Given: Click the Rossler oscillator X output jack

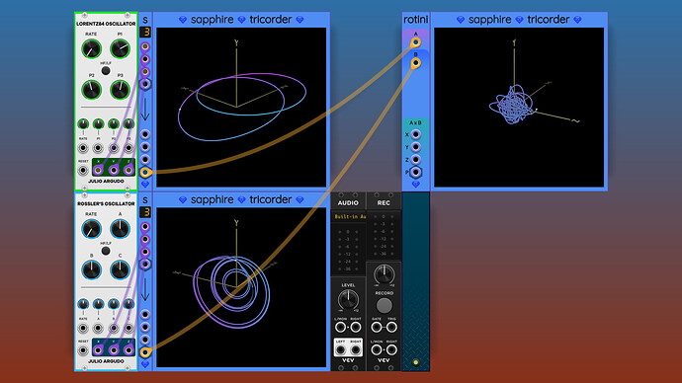Looking at the screenshot, I should pos(98,350).
